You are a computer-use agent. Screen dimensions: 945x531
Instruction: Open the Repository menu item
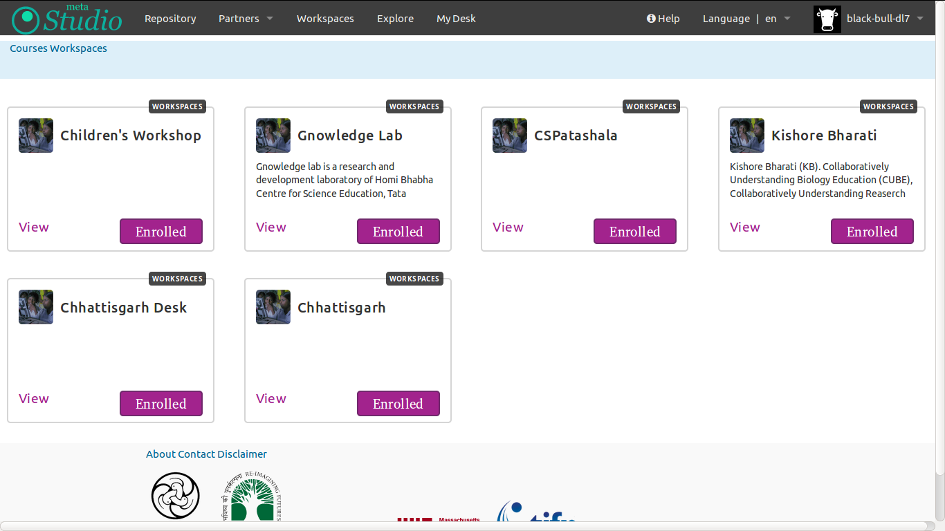(x=170, y=19)
